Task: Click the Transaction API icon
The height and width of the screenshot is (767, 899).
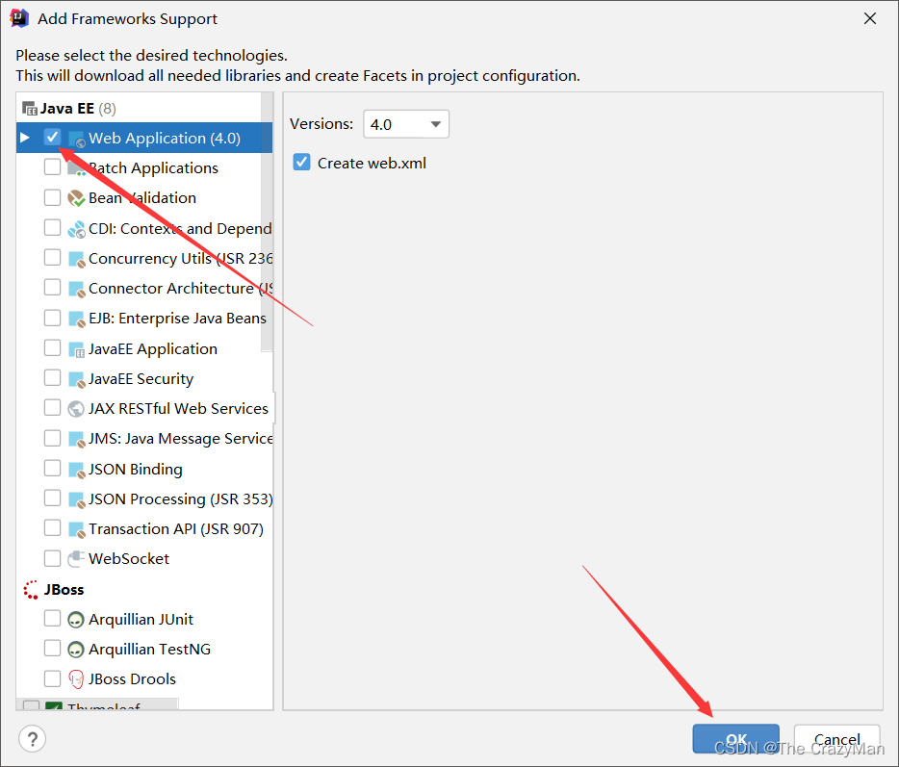Action: (x=76, y=529)
